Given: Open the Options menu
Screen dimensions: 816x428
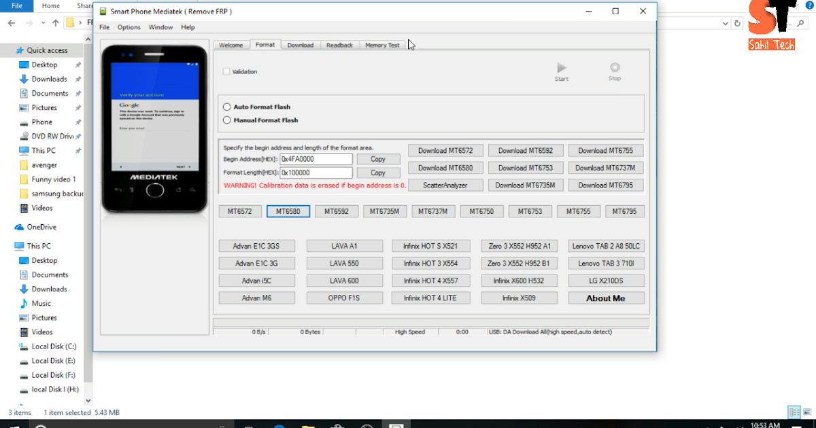Looking at the screenshot, I should 129,27.
